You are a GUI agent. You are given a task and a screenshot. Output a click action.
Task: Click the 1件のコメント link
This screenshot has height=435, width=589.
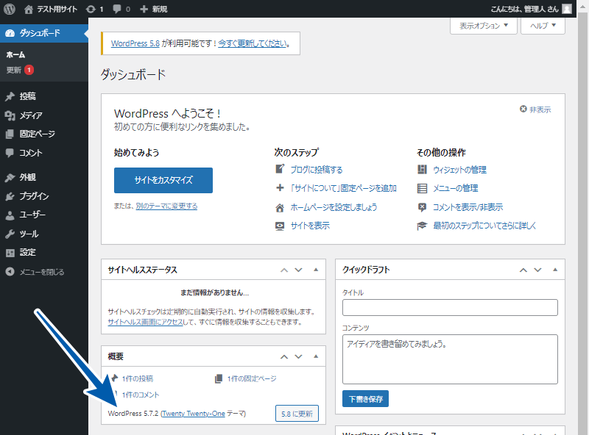coord(141,395)
